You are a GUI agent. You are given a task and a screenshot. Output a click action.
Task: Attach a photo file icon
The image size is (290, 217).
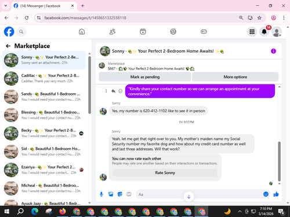[111, 194]
